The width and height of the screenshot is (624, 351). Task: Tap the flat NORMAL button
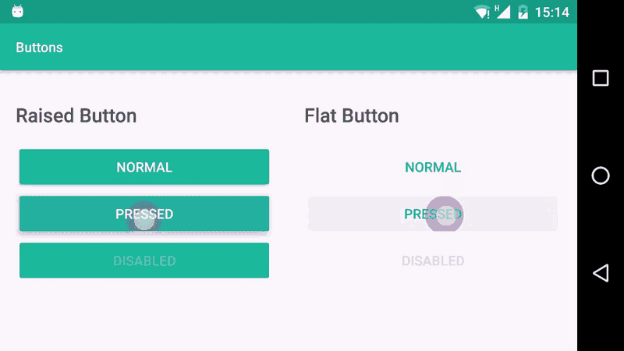pos(433,167)
